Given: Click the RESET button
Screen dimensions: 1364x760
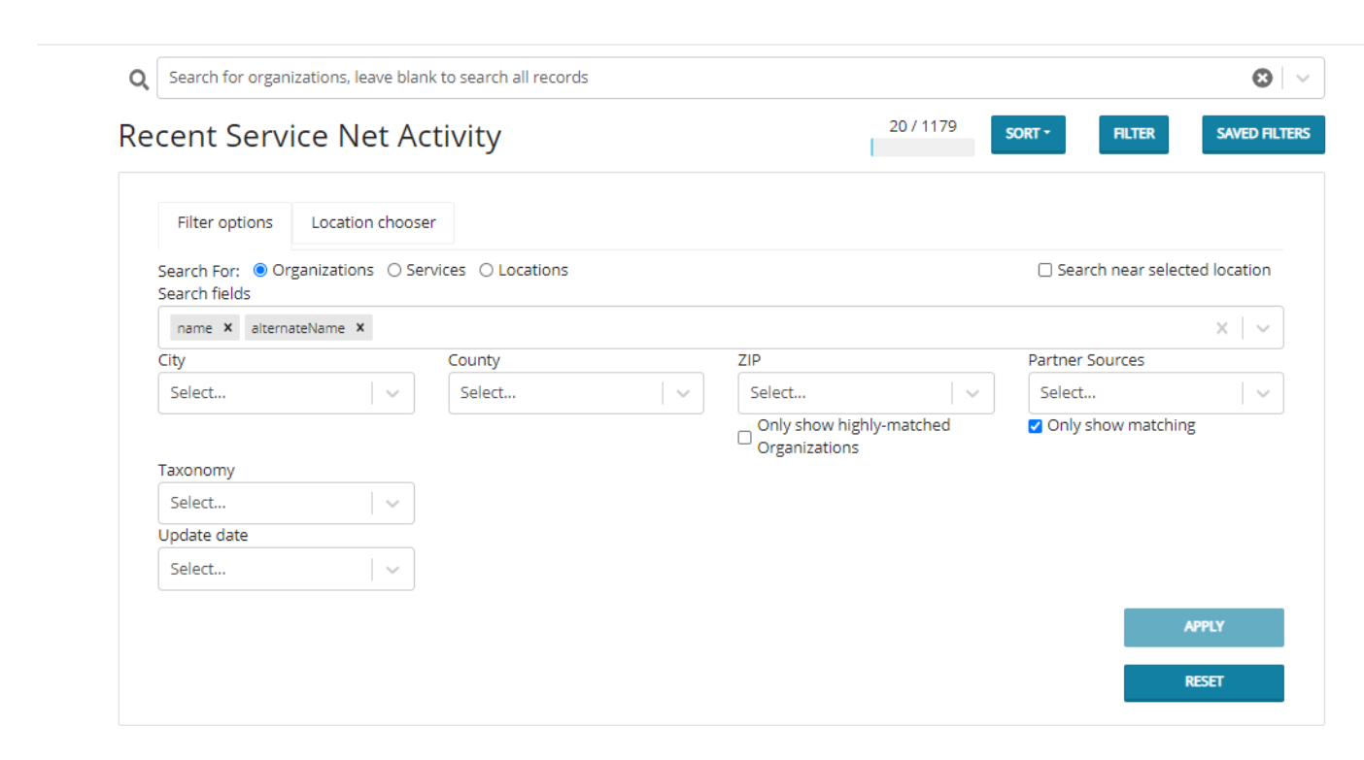Looking at the screenshot, I should click(x=1203, y=682).
